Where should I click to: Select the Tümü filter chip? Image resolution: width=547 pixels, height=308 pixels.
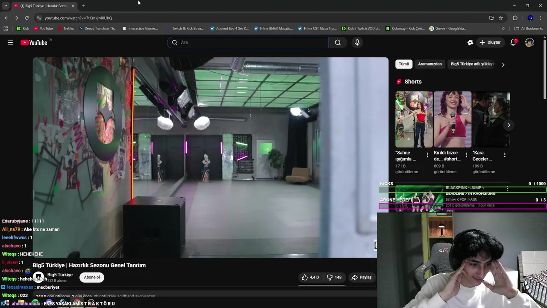click(404, 64)
